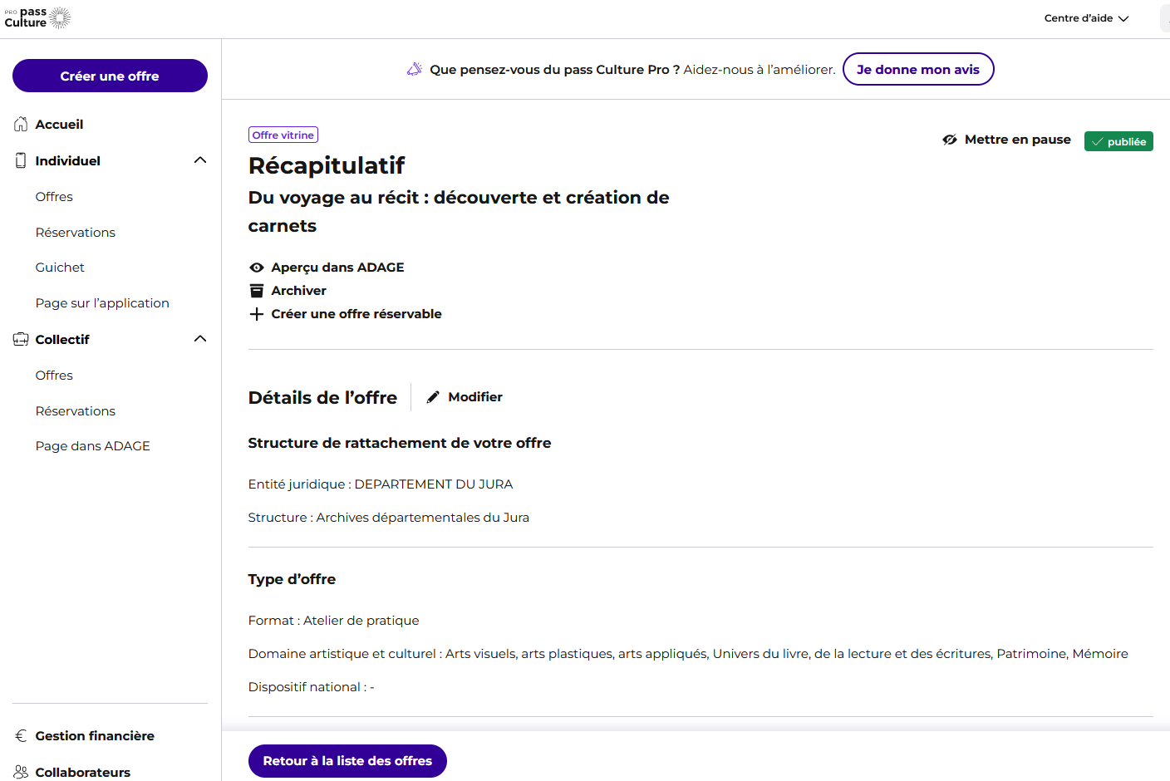Click the Offre vitrine tag
The width and height of the screenshot is (1170, 781).
coord(283,135)
